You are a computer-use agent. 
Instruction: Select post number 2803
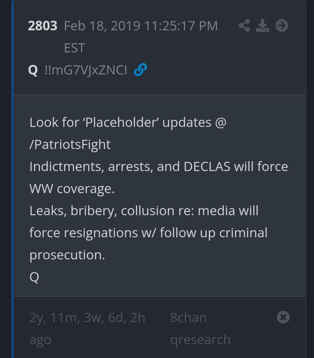click(43, 26)
